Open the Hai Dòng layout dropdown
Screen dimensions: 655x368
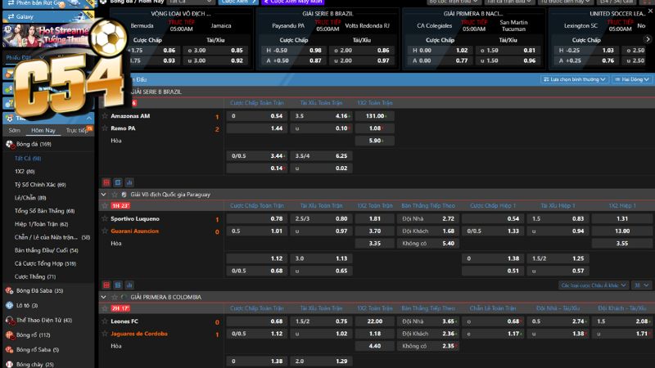[631, 79]
